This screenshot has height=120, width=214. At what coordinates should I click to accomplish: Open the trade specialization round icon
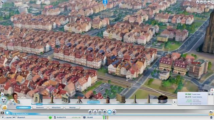pyautogui.click(x=100, y=112)
